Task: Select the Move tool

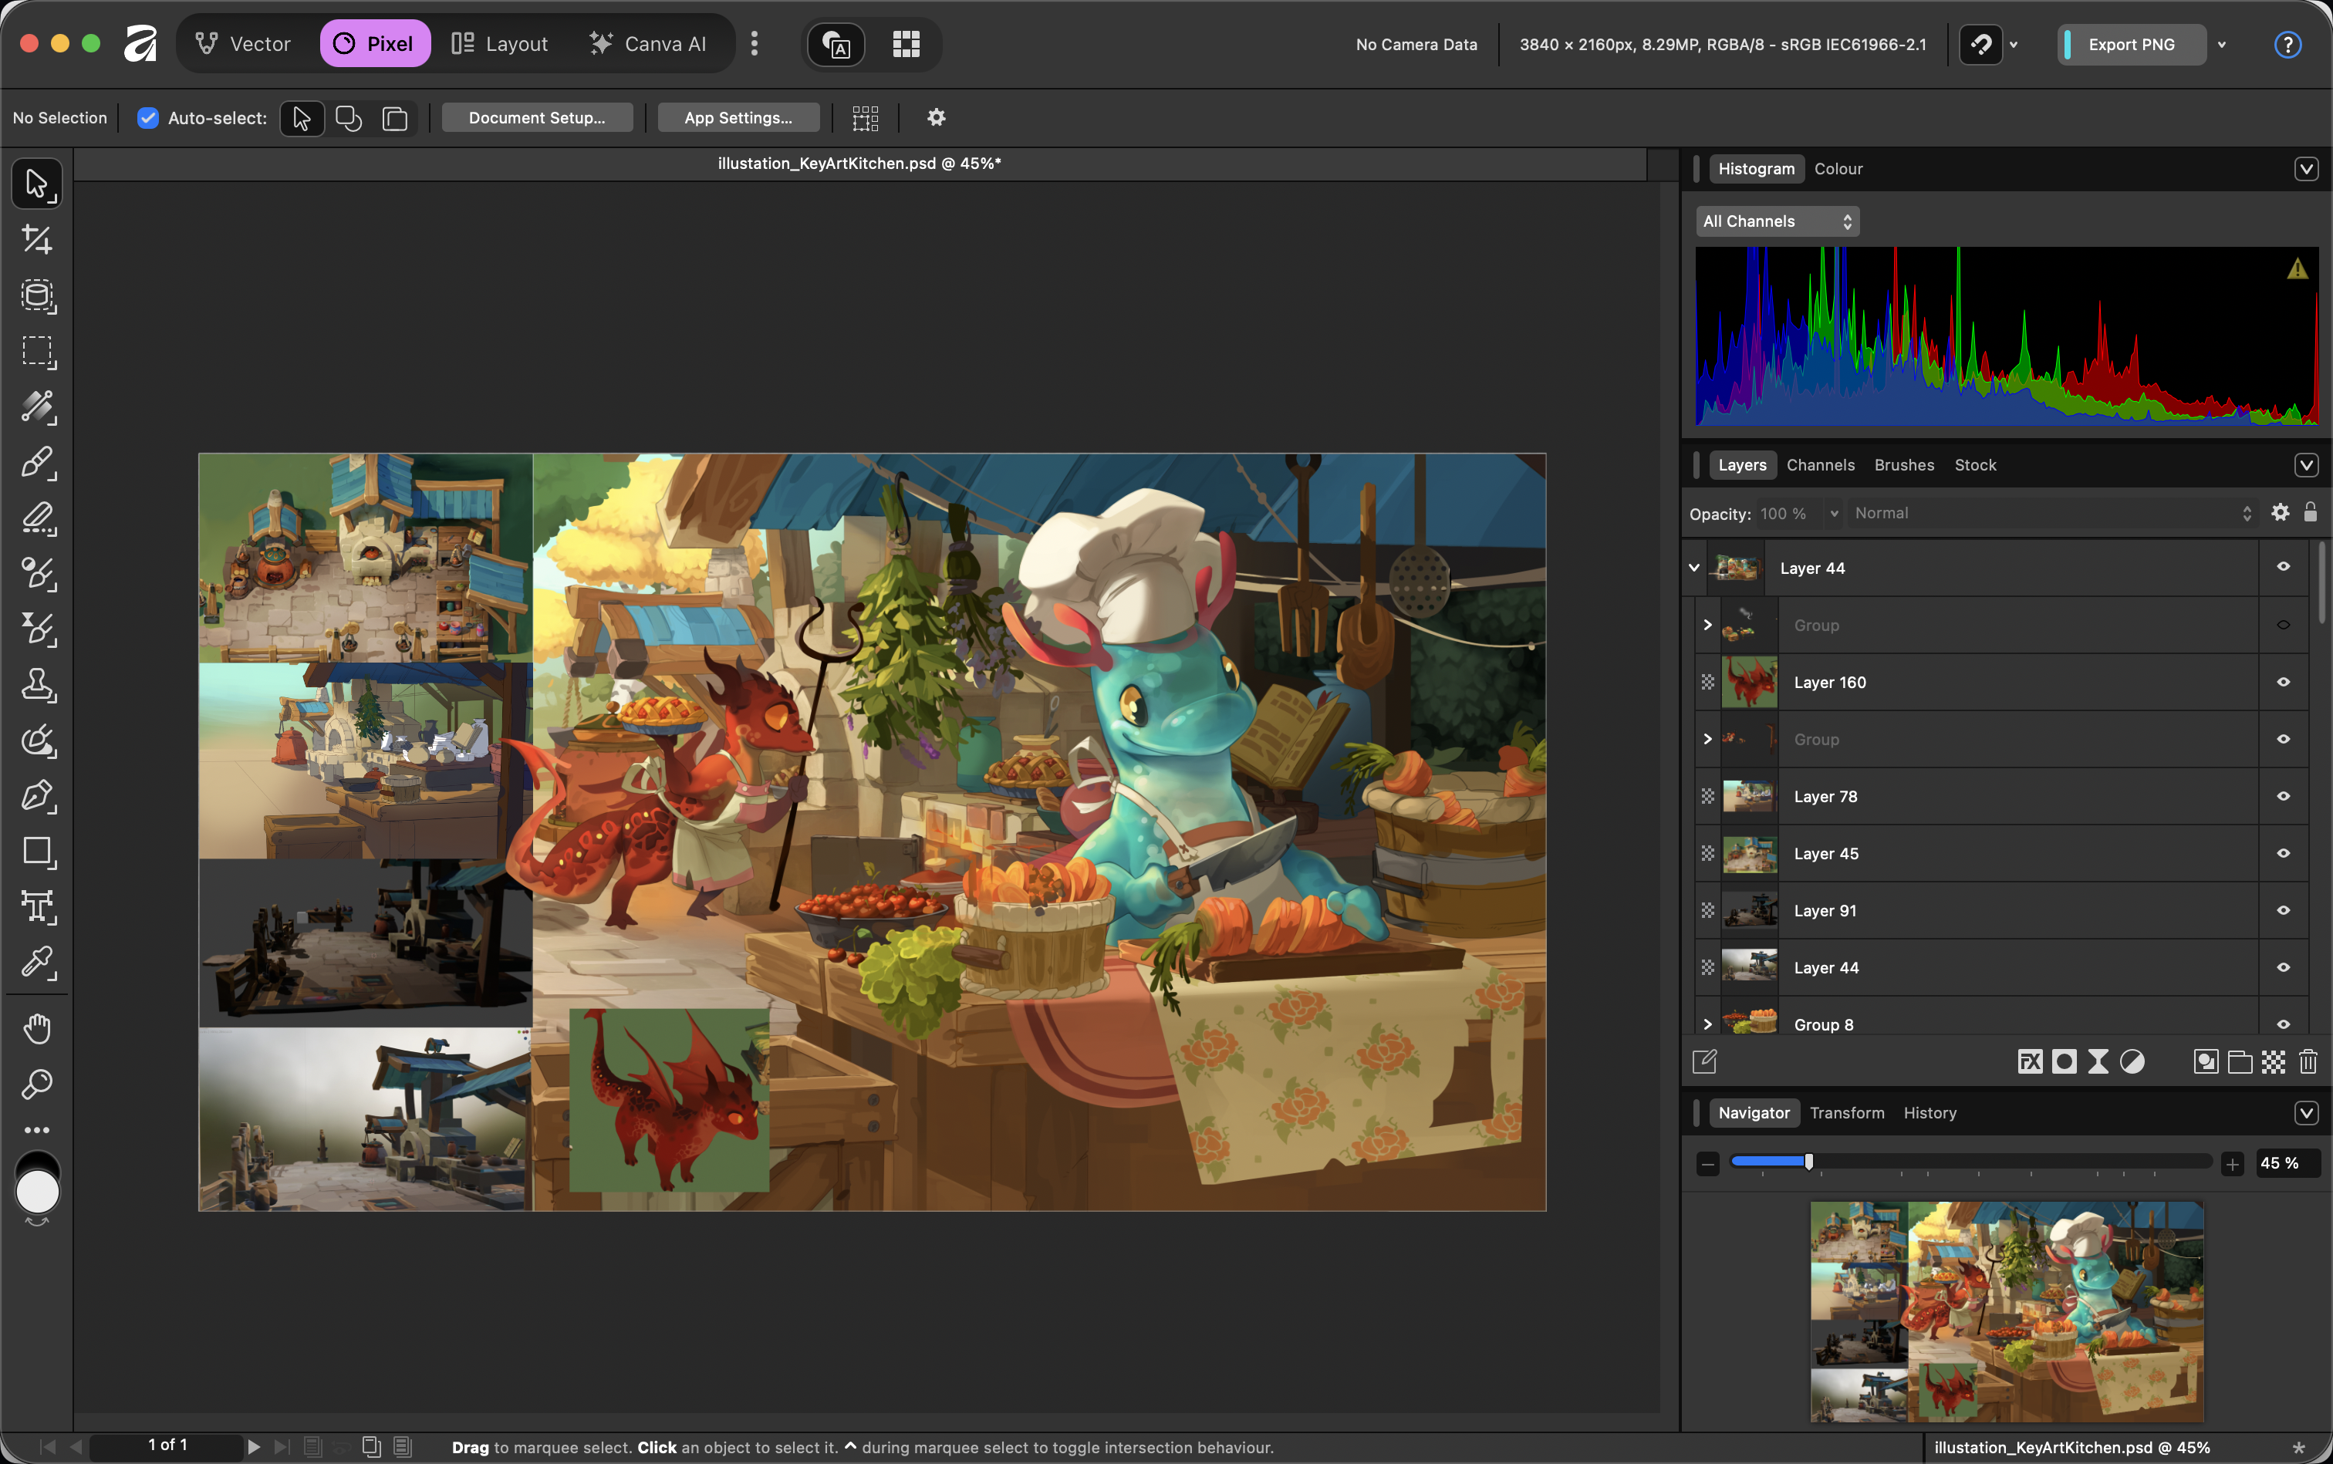Action: coord(37,184)
